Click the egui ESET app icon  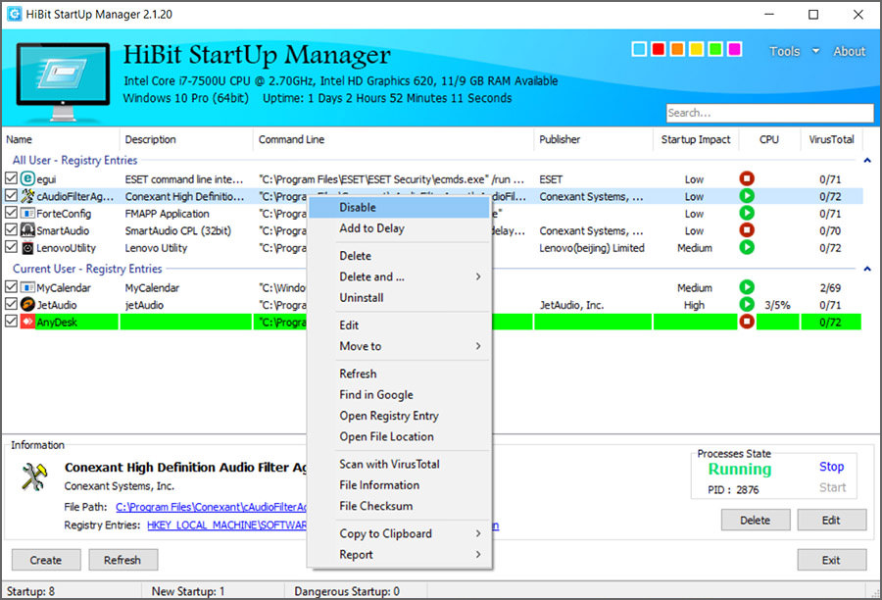[27, 179]
